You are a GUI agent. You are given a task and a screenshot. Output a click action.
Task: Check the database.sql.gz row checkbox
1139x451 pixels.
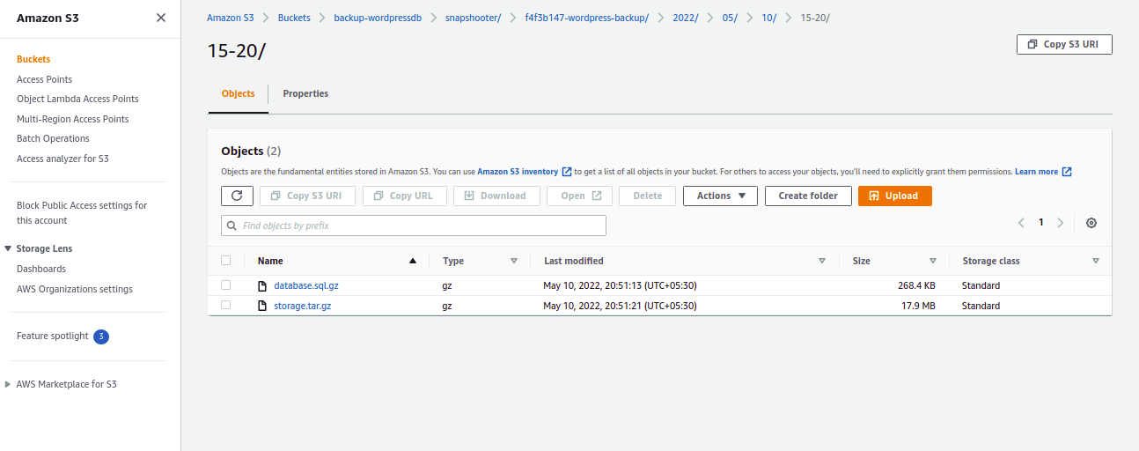[226, 285]
